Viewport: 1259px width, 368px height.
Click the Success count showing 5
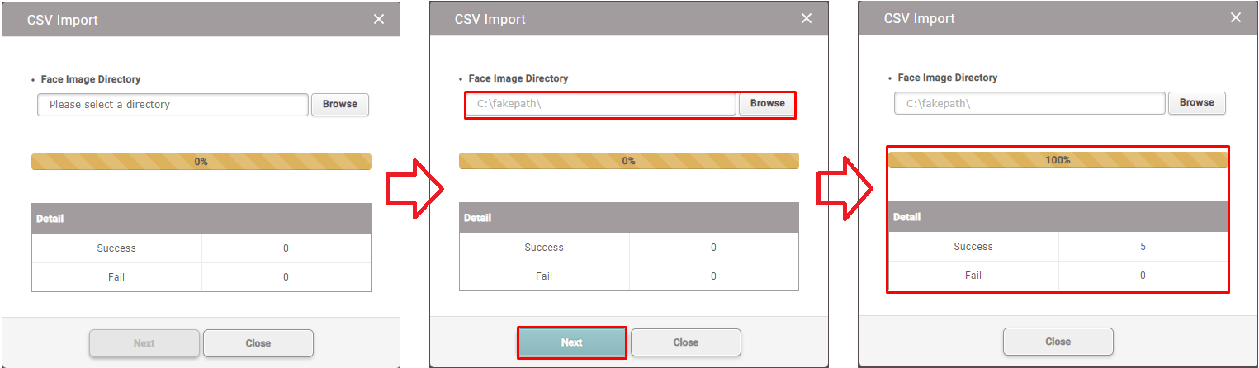tap(1143, 247)
